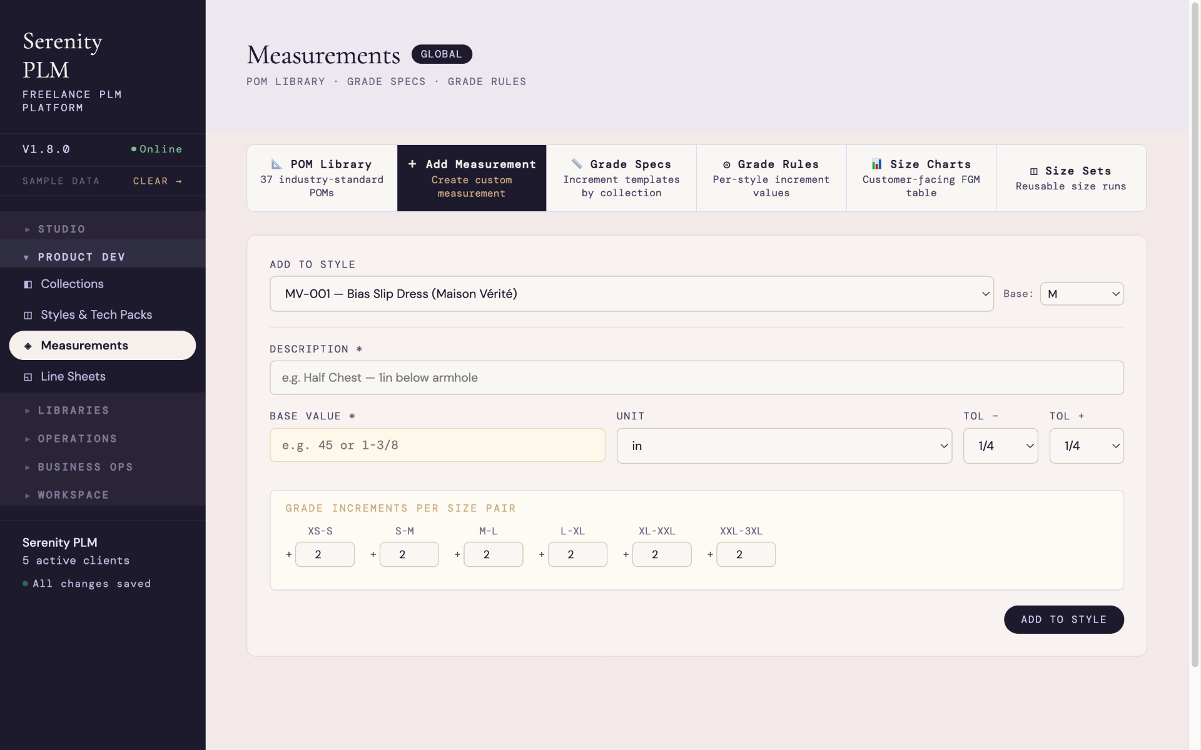Expand the Operations sidebar section
The height and width of the screenshot is (750, 1201).
[x=103, y=439]
